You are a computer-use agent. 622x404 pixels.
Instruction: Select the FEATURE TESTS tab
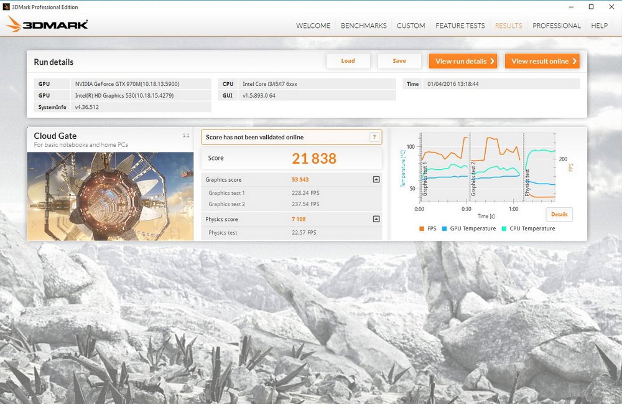(460, 26)
